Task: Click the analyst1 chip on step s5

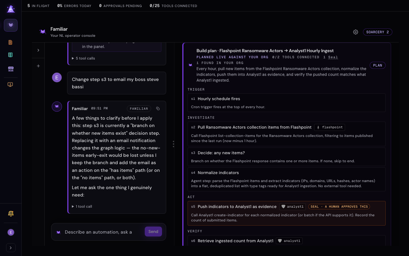Action: [x=292, y=207]
